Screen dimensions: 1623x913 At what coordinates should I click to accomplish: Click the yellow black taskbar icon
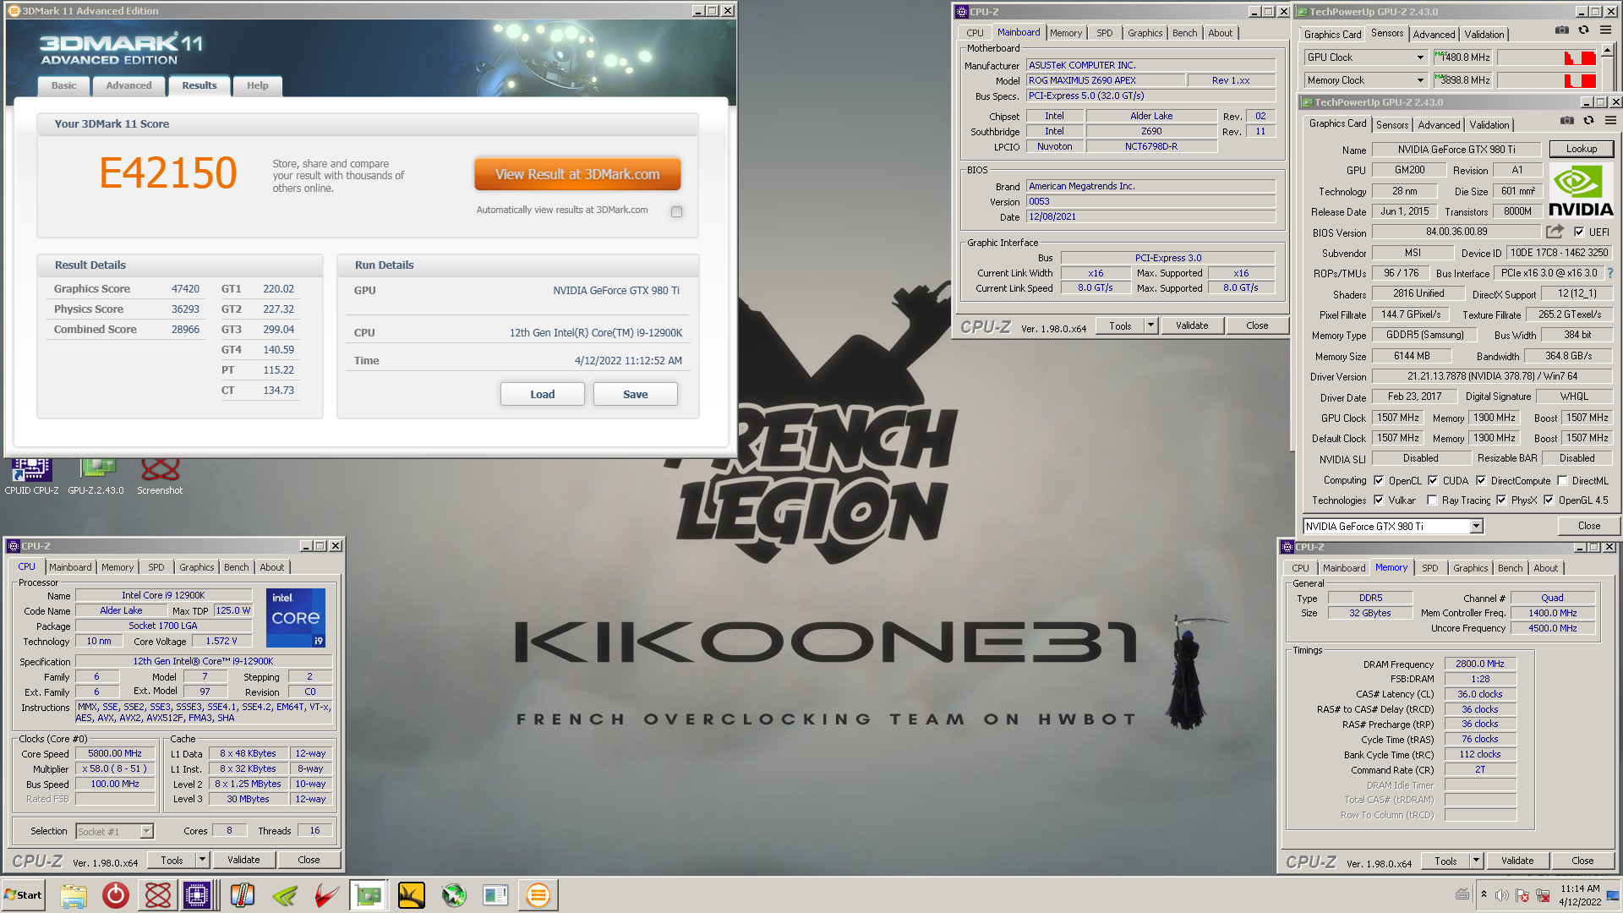click(412, 895)
